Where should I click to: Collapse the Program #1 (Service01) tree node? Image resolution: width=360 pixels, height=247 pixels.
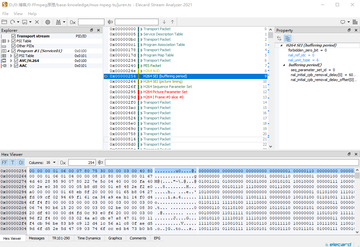8,51
